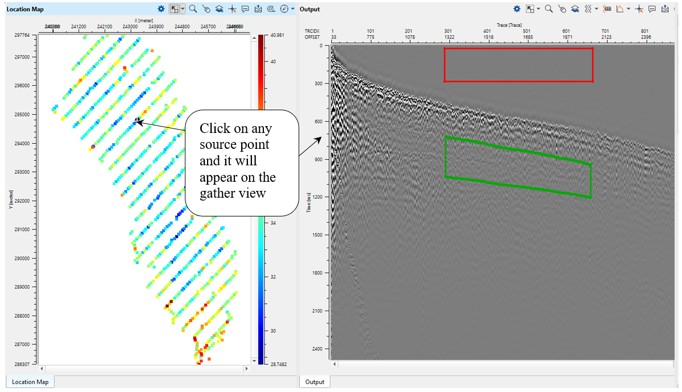Click the comment bubble icon in Output toolbar
Image resolution: width=682 pixels, height=392 pixels.
(652, 9)
